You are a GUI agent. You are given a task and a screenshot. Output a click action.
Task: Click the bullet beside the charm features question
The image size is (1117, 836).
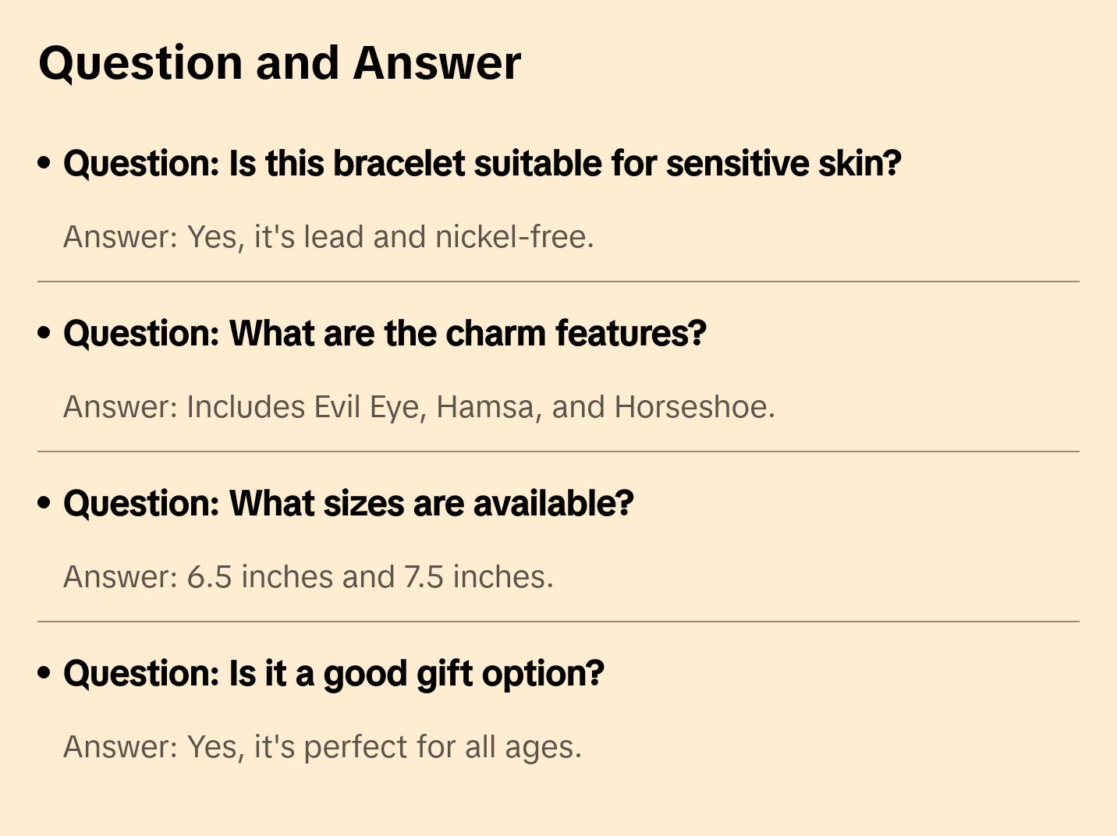44,334
